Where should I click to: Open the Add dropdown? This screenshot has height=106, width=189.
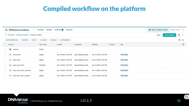pos(159,35)
